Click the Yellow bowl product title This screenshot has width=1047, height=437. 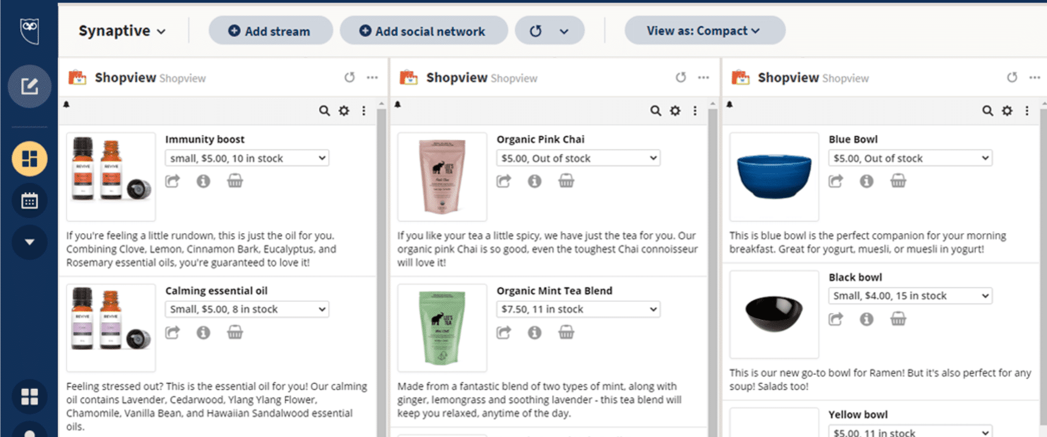pos(858,415)
